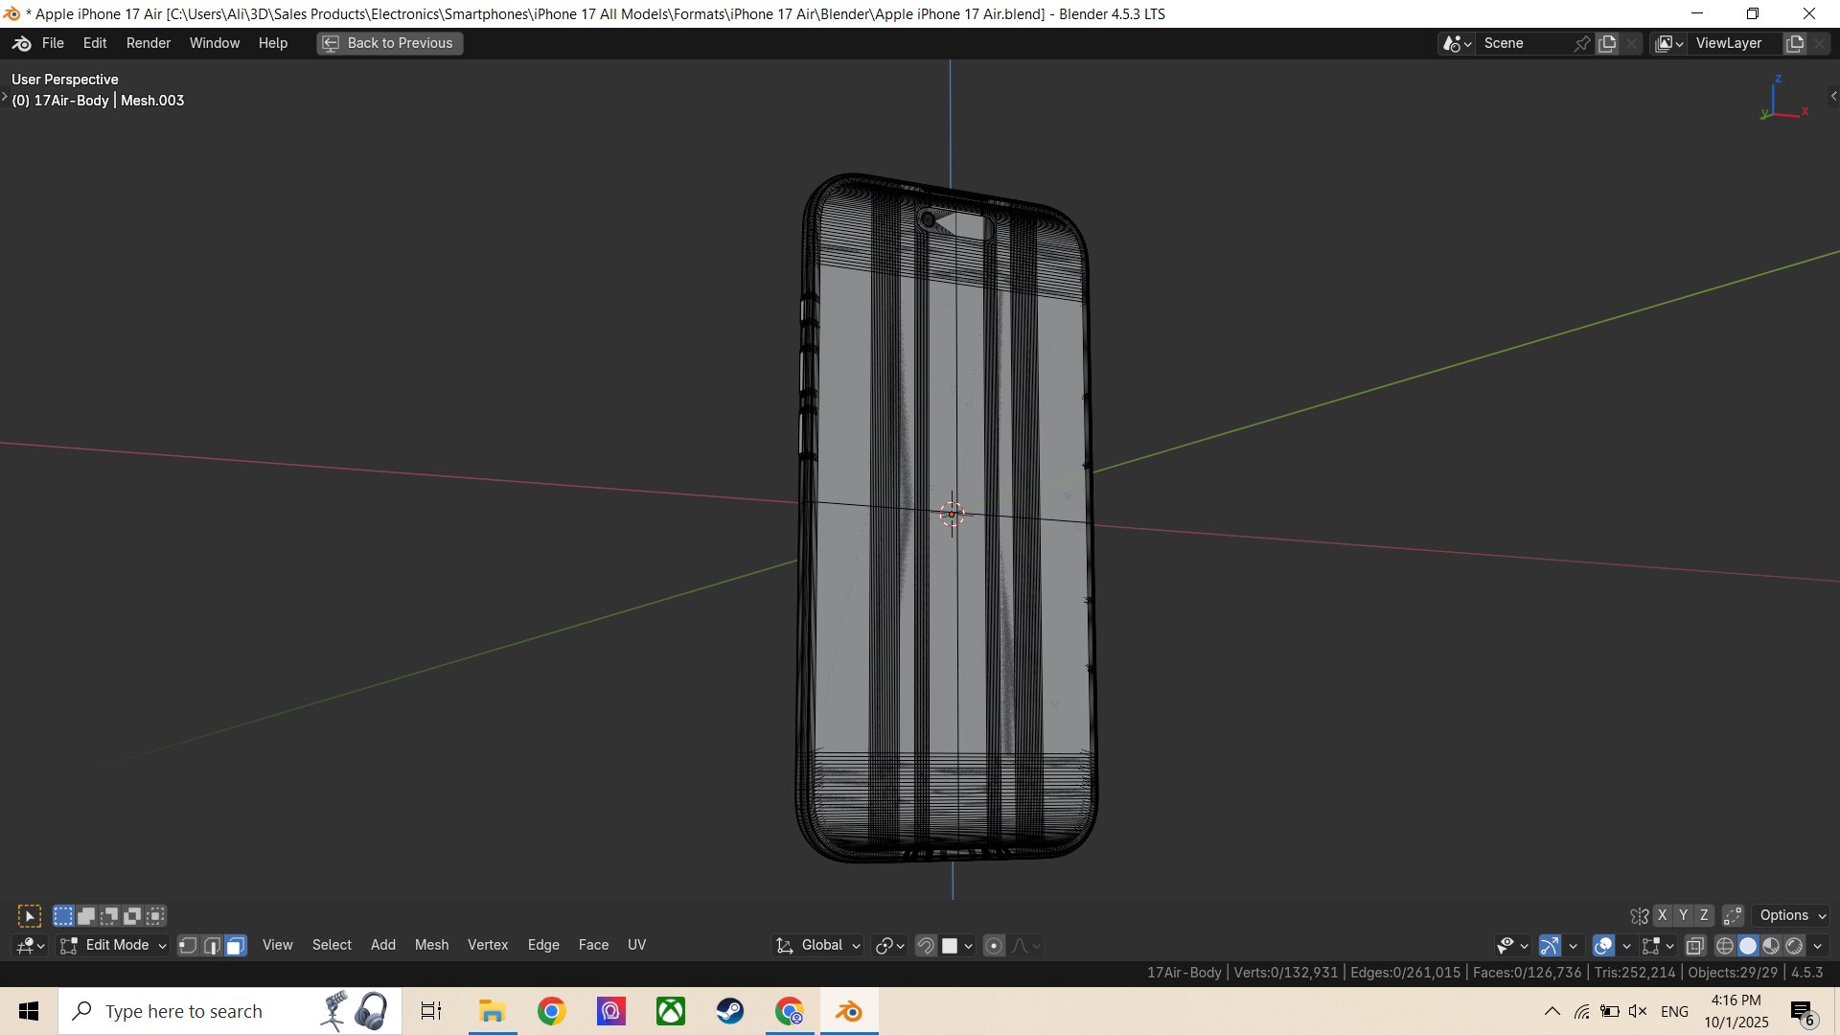Choose the Set new selection mode icon
1840x1035 pixels.
(63, 916)
